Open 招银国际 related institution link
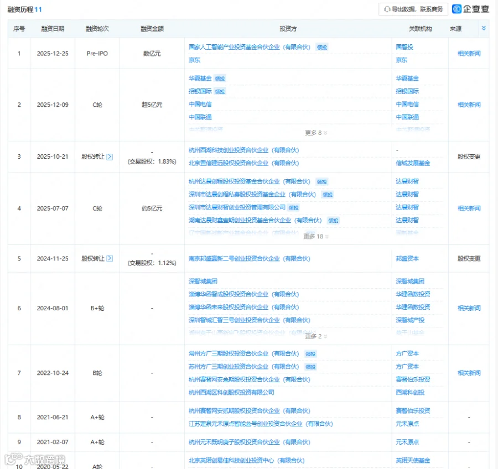498x469 pixels. (407, 91)
